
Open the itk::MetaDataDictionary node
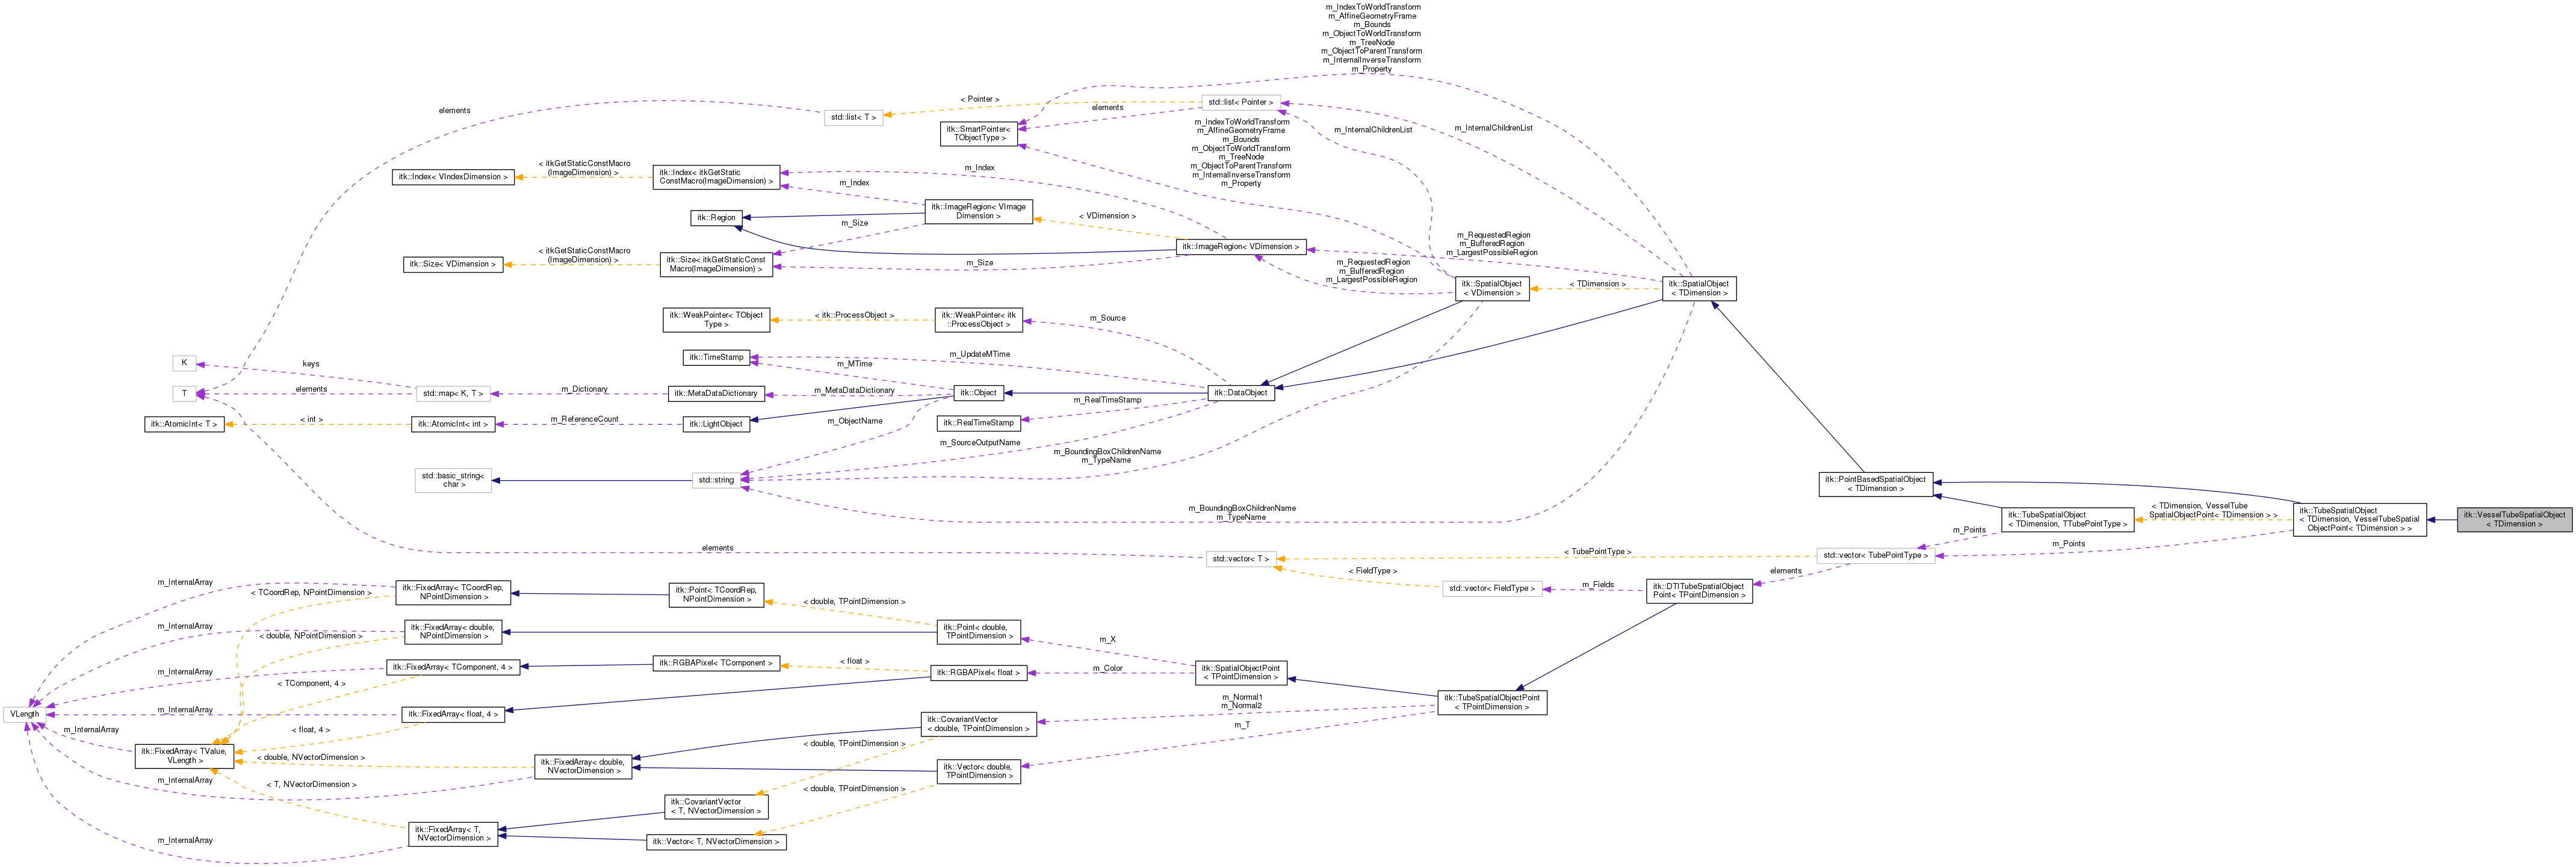tap(716, 393)
